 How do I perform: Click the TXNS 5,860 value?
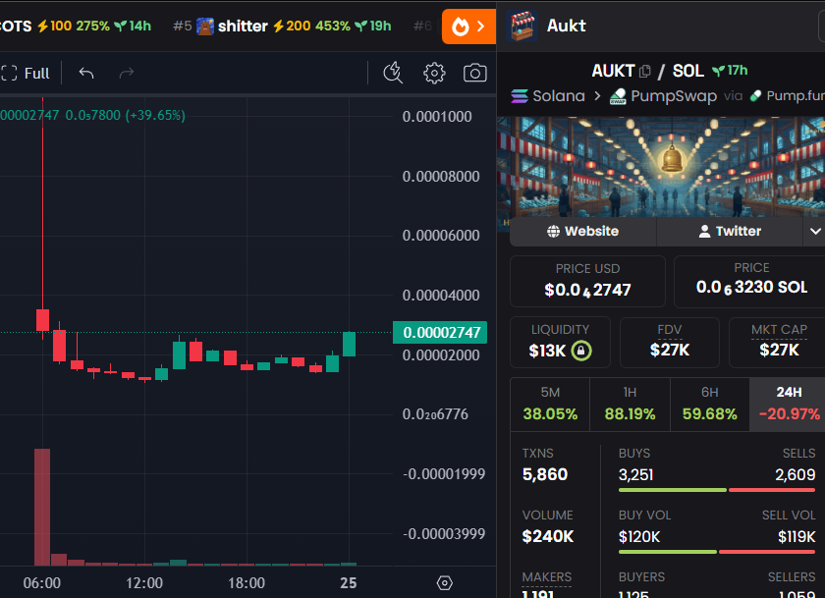[x=544, y=474]
